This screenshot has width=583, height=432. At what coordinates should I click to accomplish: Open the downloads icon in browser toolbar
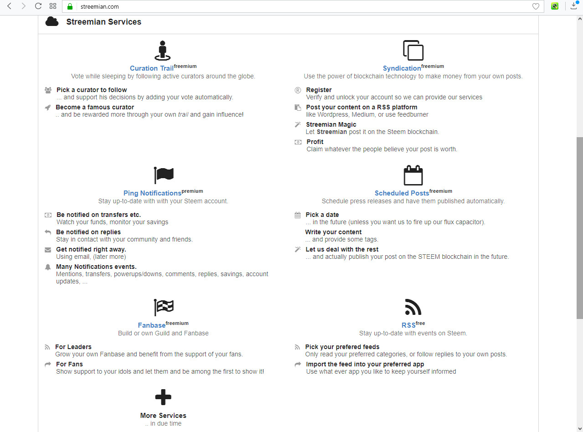pos(574,6)
